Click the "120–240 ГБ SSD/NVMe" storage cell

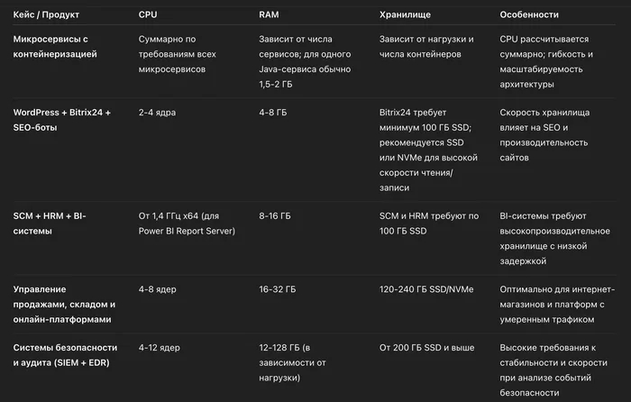(426, 288)
